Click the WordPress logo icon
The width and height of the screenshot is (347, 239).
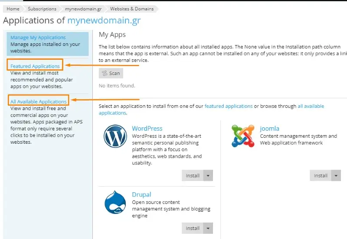click(x=115, y=136)
